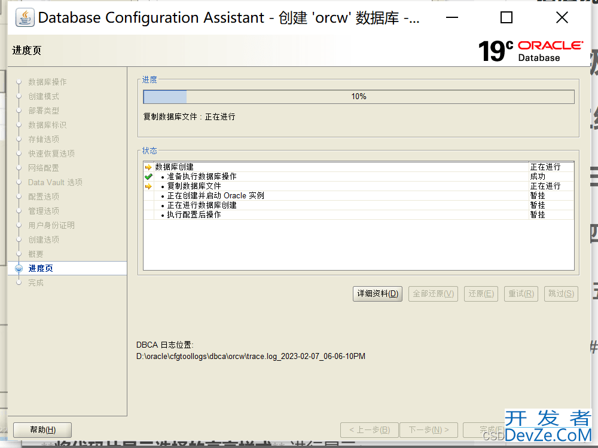Image resolution: width=598 pixels, height=448 pixels.
Task: Maximize the Database Configuration Assistant window
Action: 507,17
